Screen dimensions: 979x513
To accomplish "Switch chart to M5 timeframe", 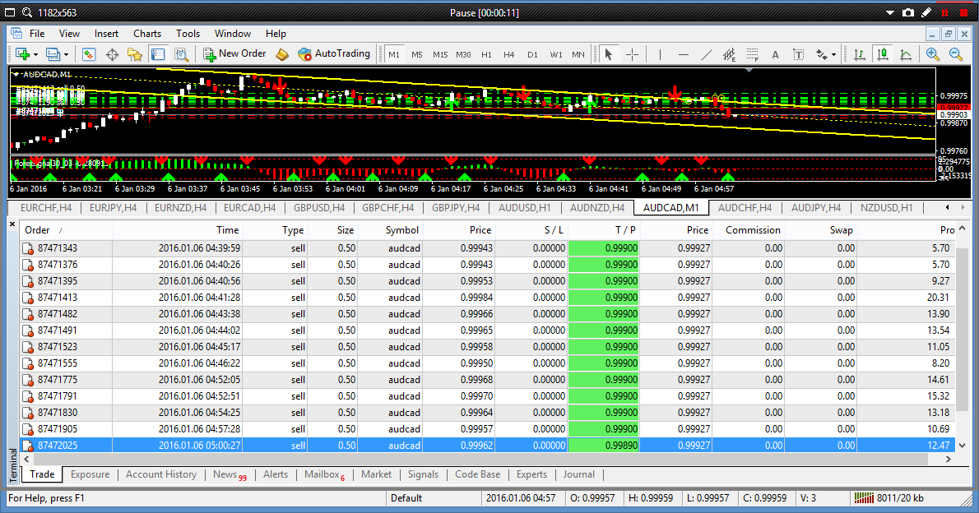I will point(417,54).
